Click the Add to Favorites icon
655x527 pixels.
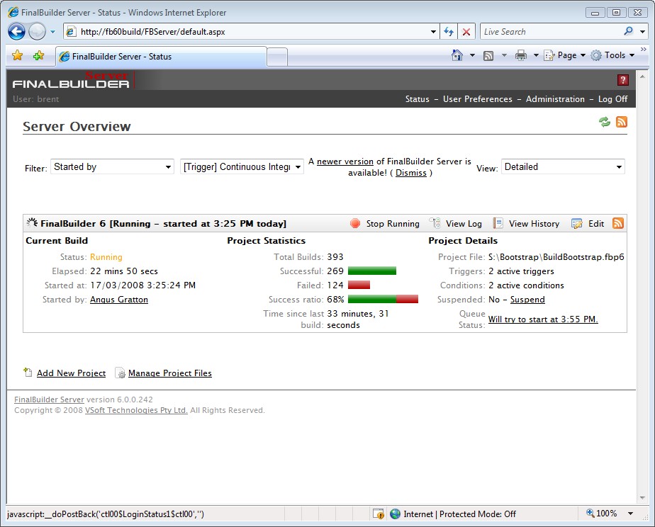click(38, 55)
